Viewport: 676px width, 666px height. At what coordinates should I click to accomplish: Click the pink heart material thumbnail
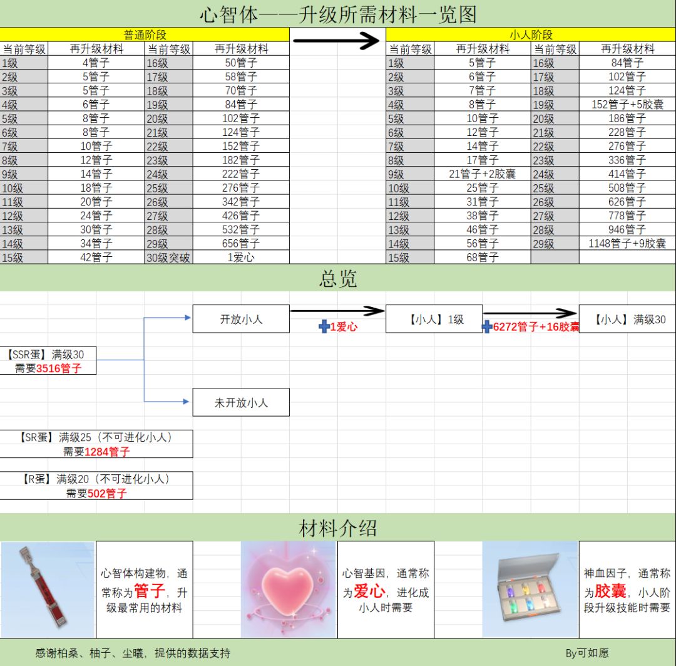(289, 590)
